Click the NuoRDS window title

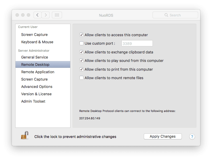point(106,15)
